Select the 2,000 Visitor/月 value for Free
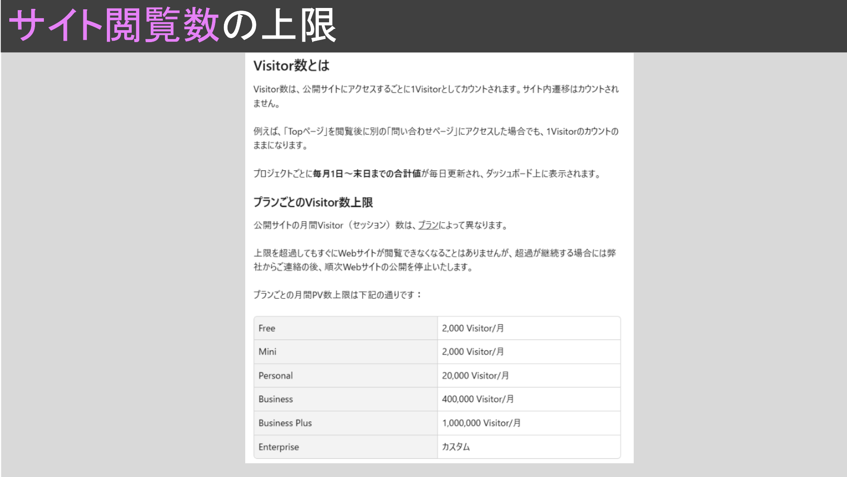The image size is (847, 477). pos(473,328)
